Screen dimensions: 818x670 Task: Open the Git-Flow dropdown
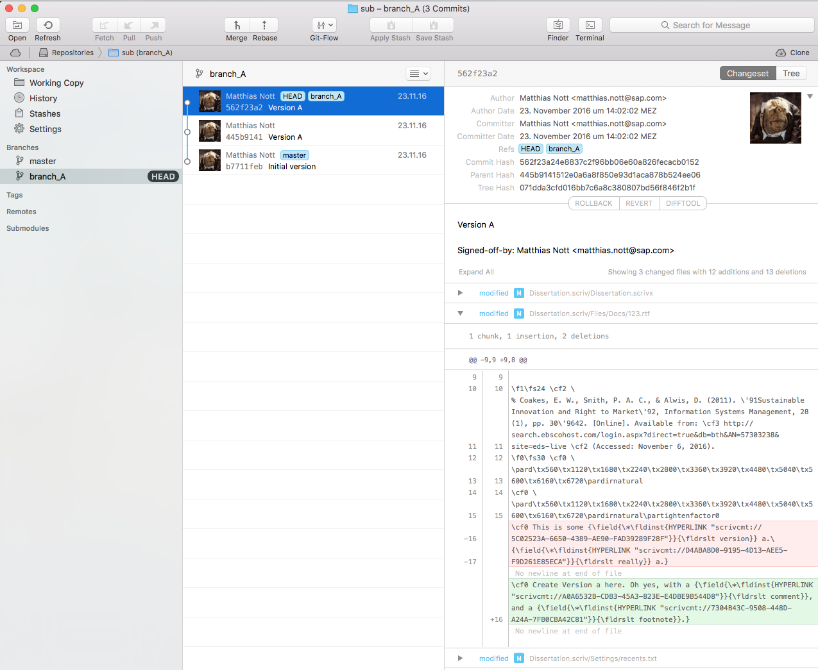coord(324,25)
